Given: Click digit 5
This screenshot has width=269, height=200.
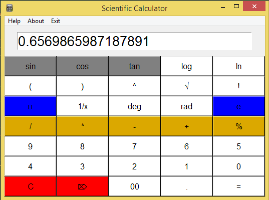Looking at the screenshot, I should [238, 146].
